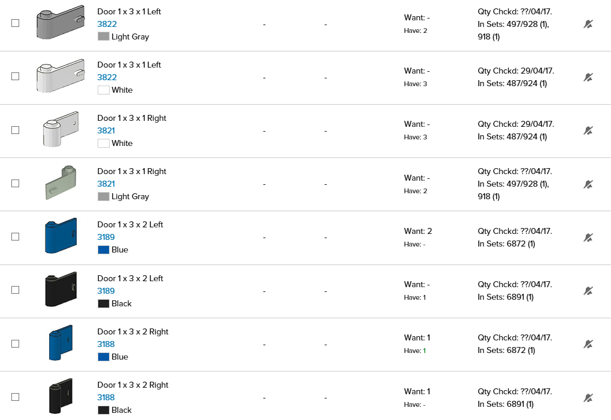This screenshot has height=420, width=611.
Task: Open part link 3822 in the White row
Action: [107, 77]
